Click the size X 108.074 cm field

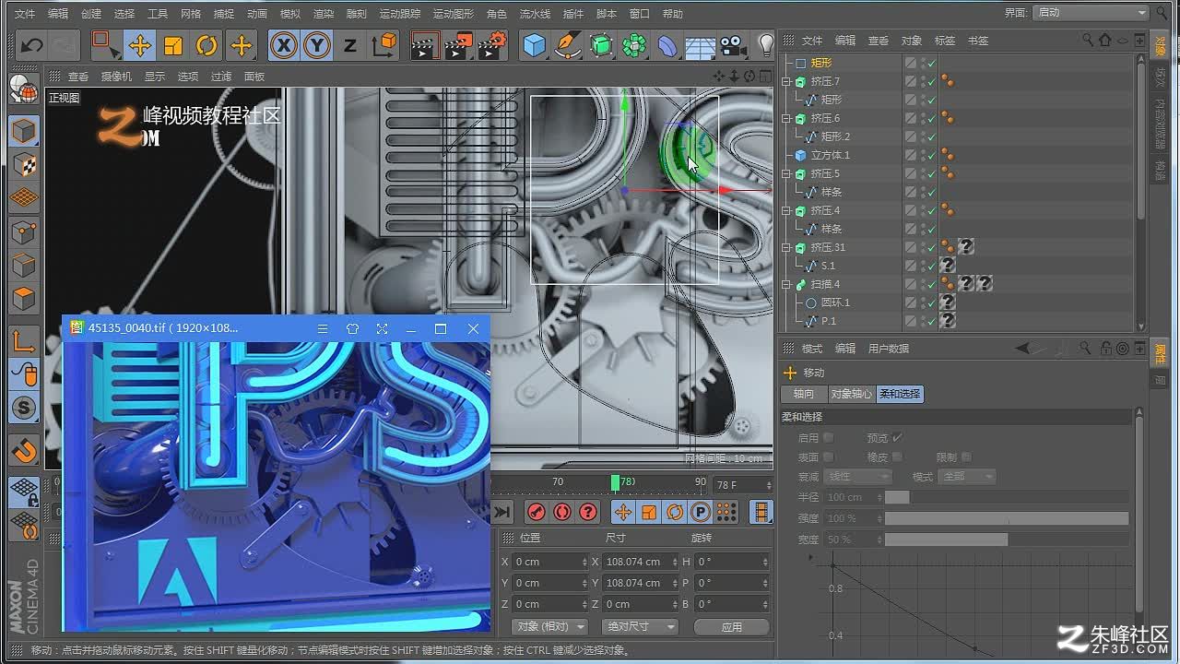click(x=641, y=562)
